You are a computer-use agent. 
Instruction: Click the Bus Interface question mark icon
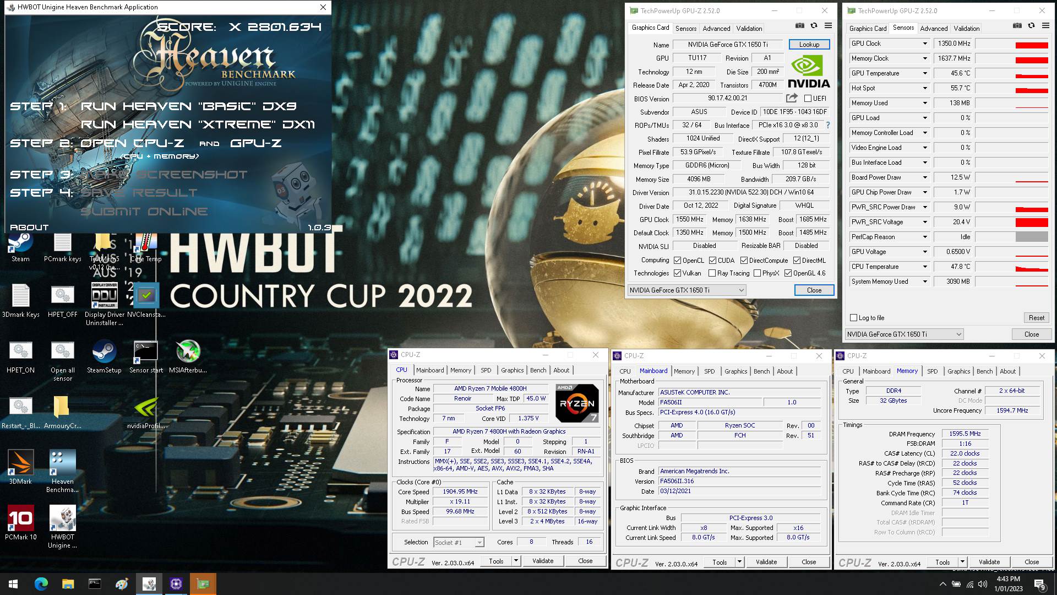(828, 125)
